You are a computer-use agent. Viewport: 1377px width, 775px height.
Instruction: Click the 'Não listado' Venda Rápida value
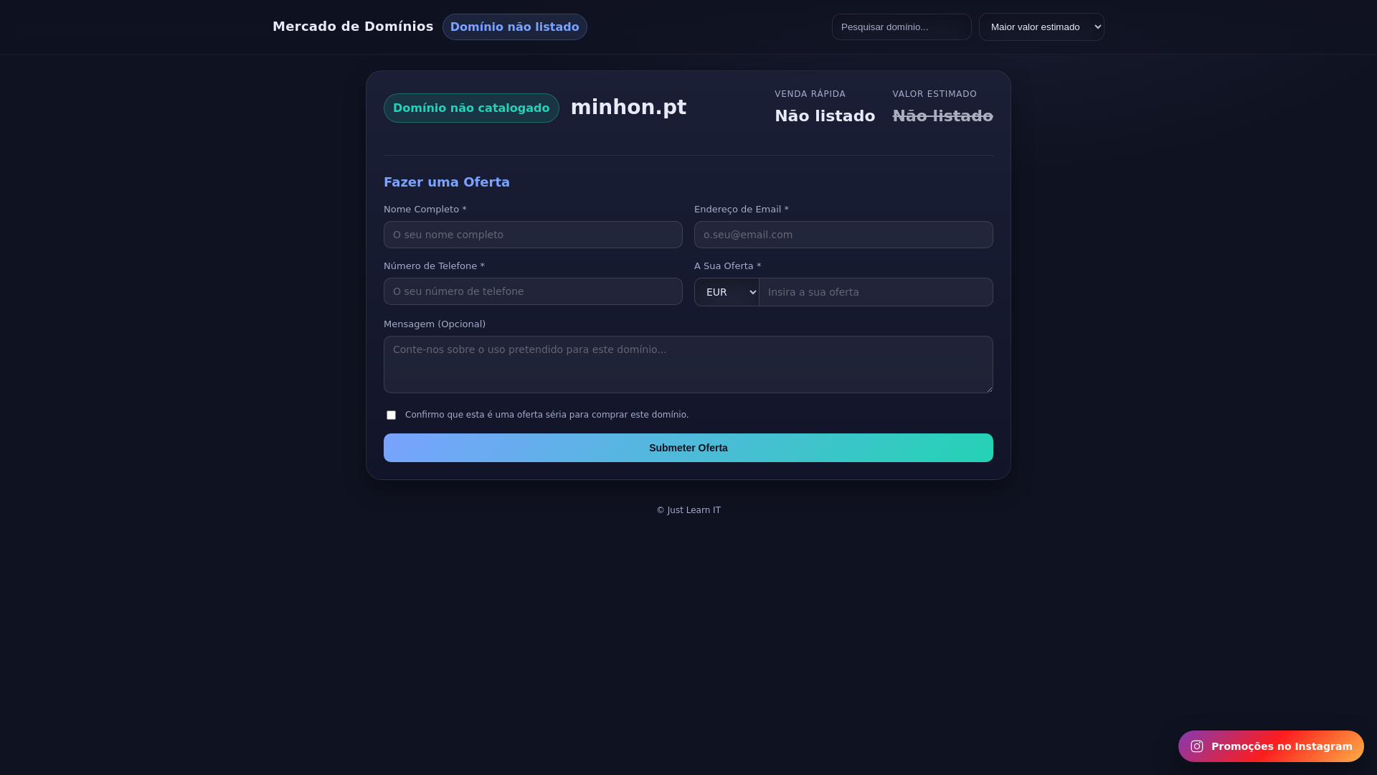point(825,116)
